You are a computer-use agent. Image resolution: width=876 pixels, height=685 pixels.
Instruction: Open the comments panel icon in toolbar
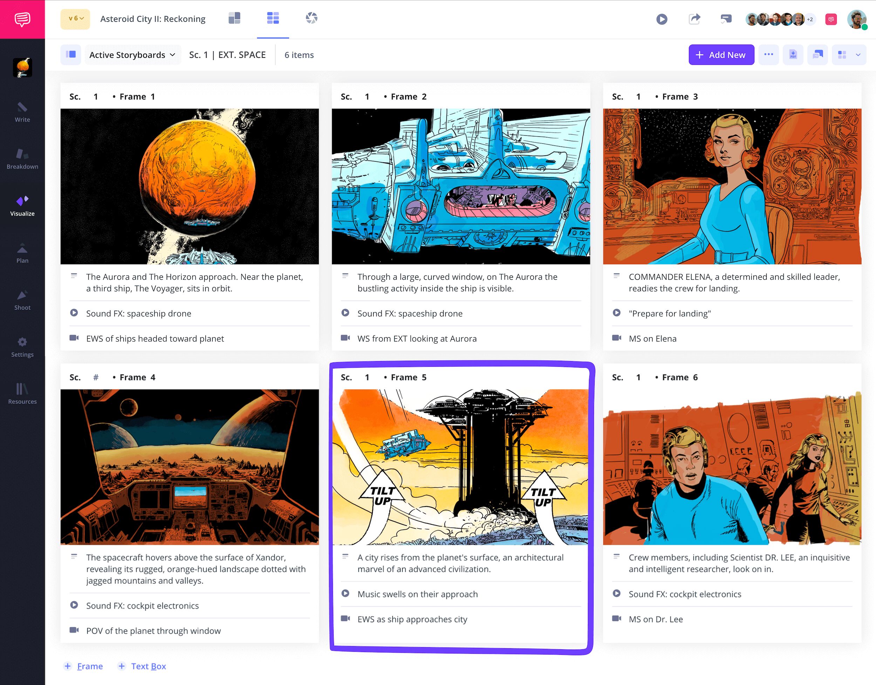click(x=817, y=55)
